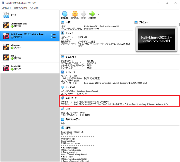This screenshot has width=180, height=162.
Task: Click the General (一般) section heading
Action: click(68, 22)
